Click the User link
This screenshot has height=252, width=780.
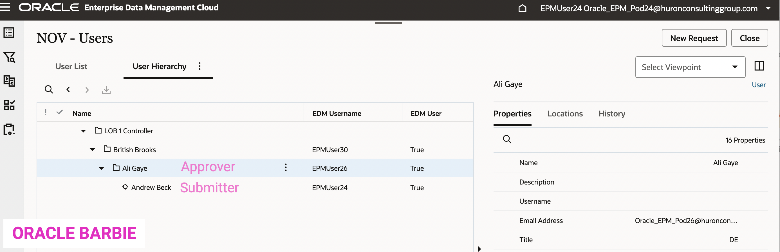(759, 85)
